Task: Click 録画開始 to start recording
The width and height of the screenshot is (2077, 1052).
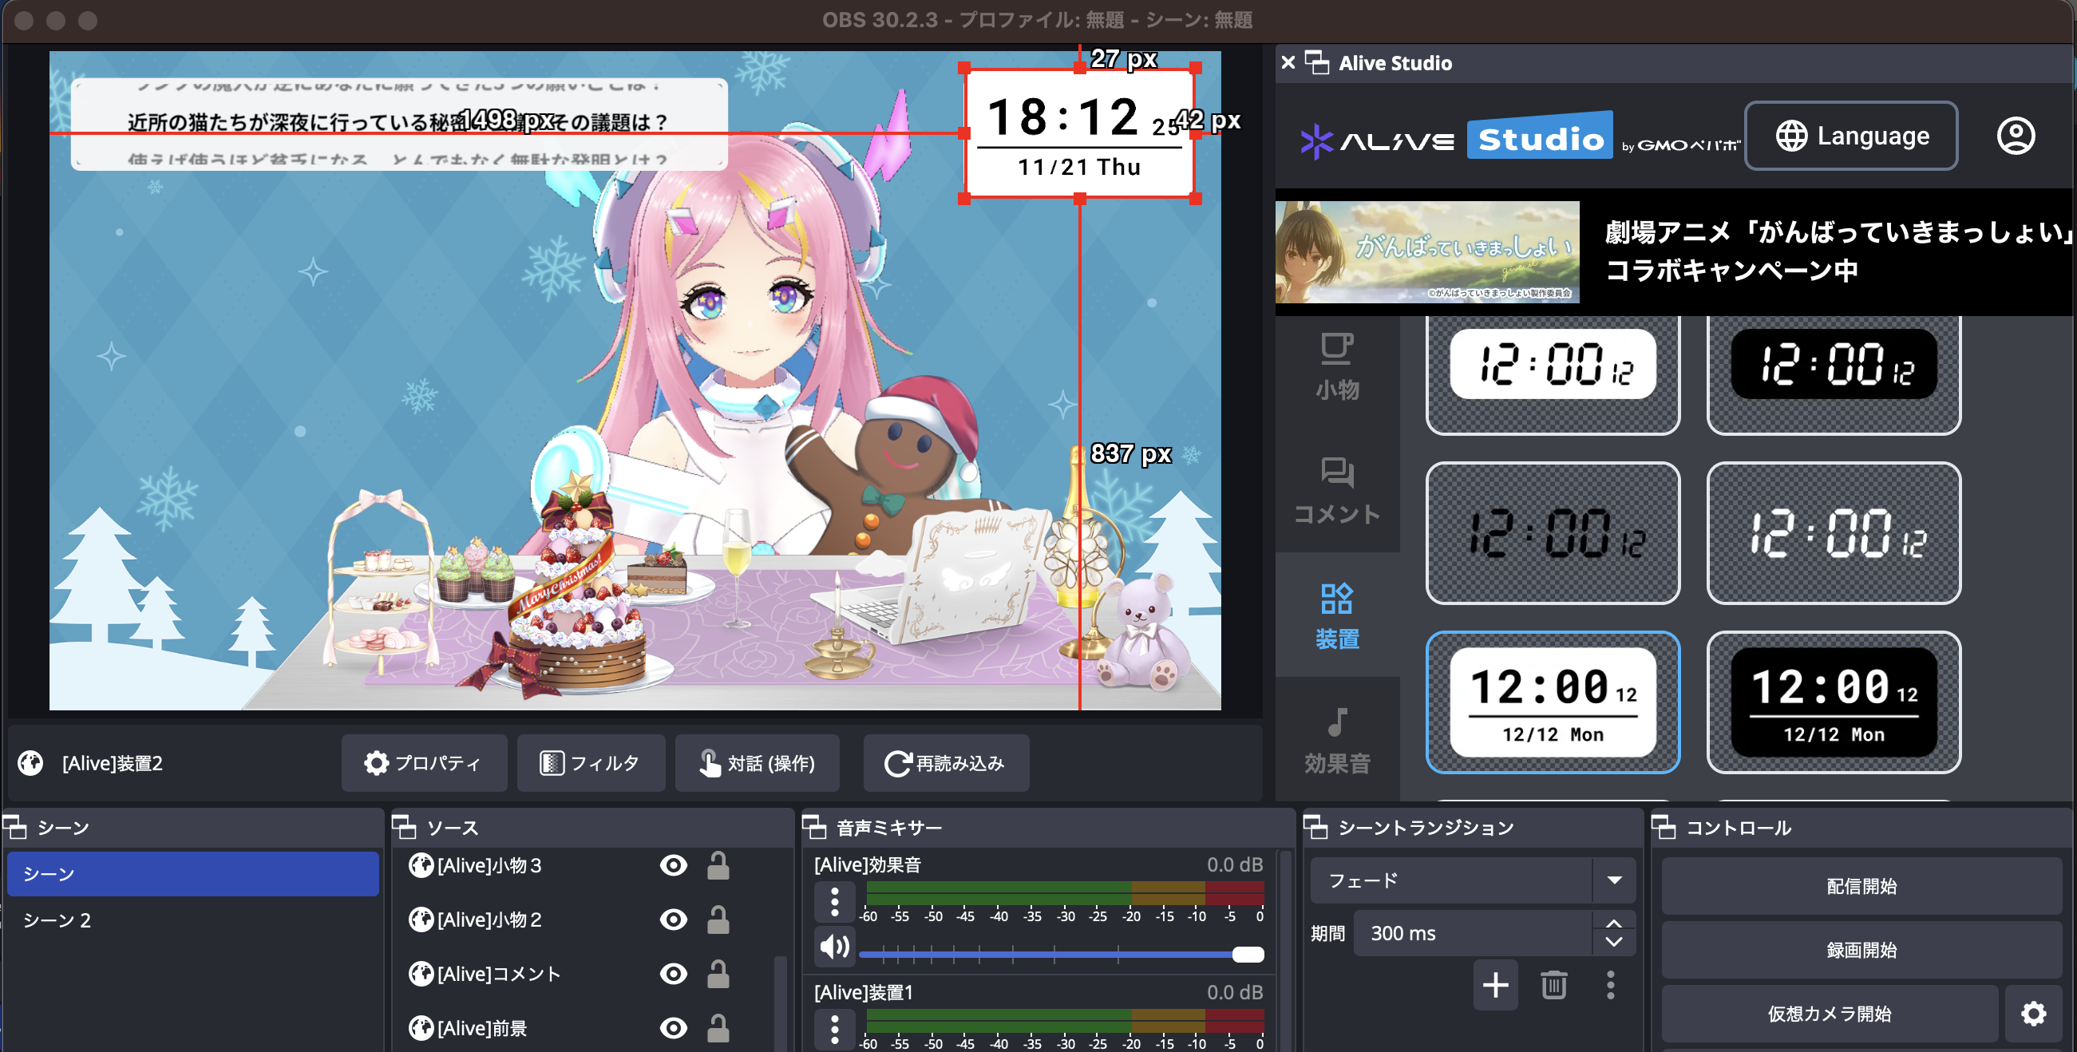Action: point(1861,950)
